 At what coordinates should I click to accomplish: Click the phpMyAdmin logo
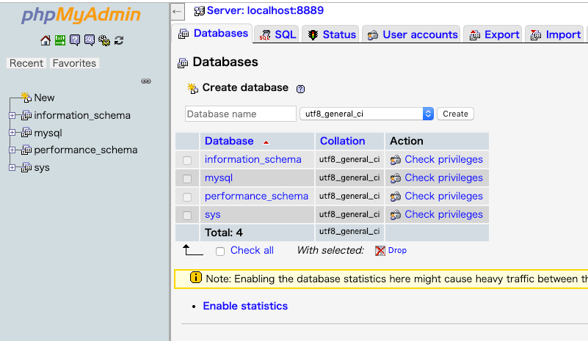click(x=81, y=15)
